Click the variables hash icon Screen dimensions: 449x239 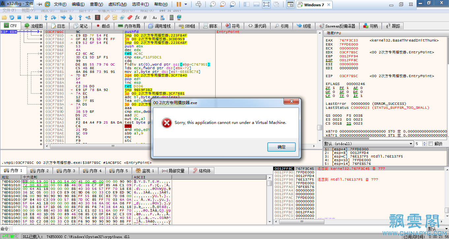click(145, 17)
